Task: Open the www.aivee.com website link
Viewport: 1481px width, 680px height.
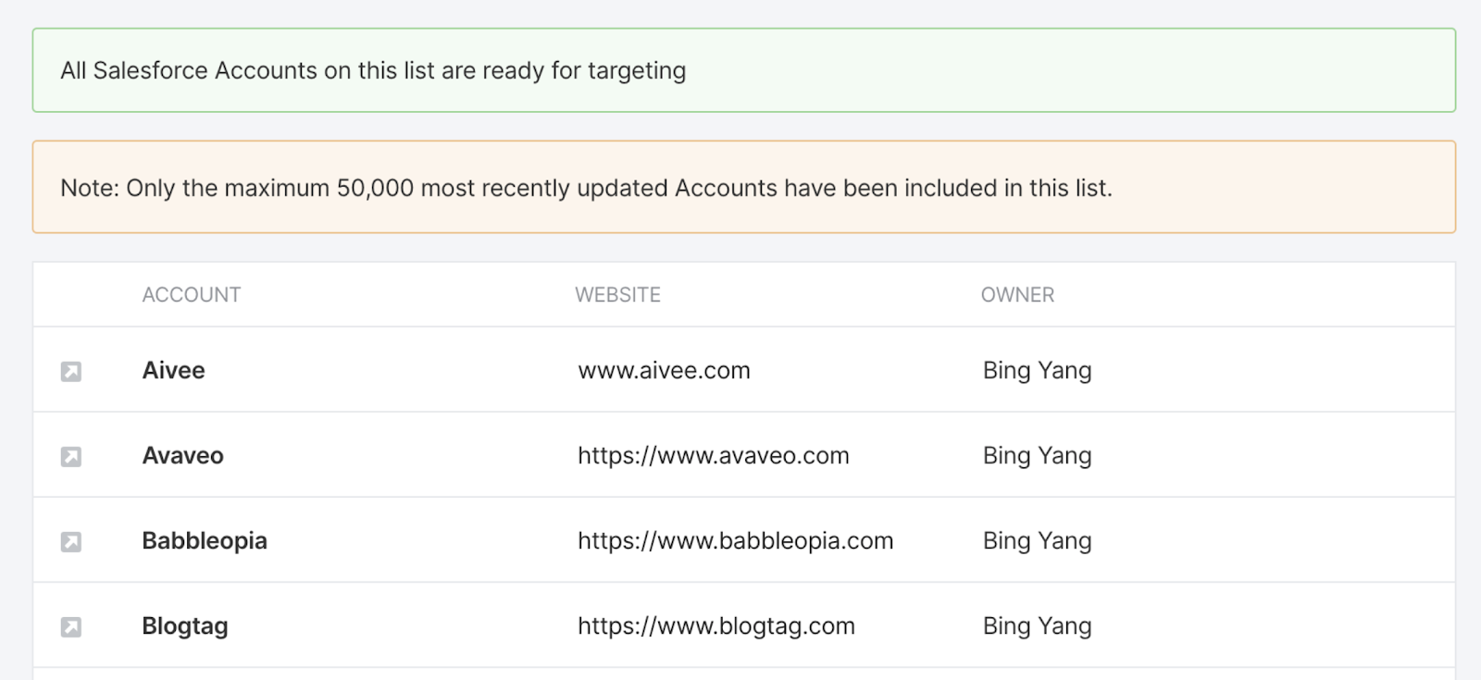Action: coord(663,370)
